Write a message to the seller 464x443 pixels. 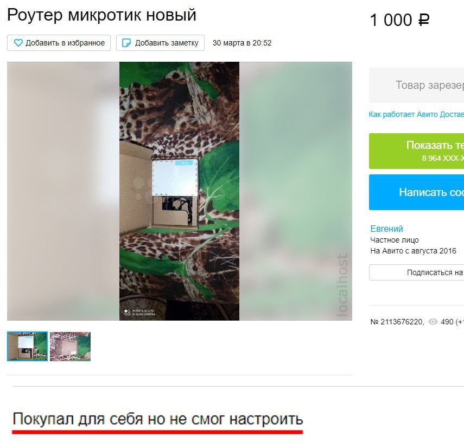click(416, 192)
